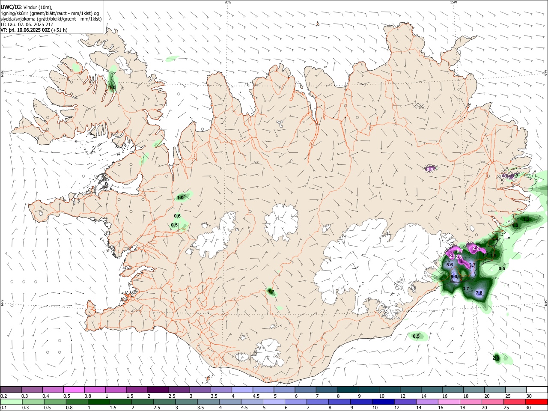Click the snow legend swatch between 14 and 16
This screenshot has width=548, height=411.
click(432, 390)
